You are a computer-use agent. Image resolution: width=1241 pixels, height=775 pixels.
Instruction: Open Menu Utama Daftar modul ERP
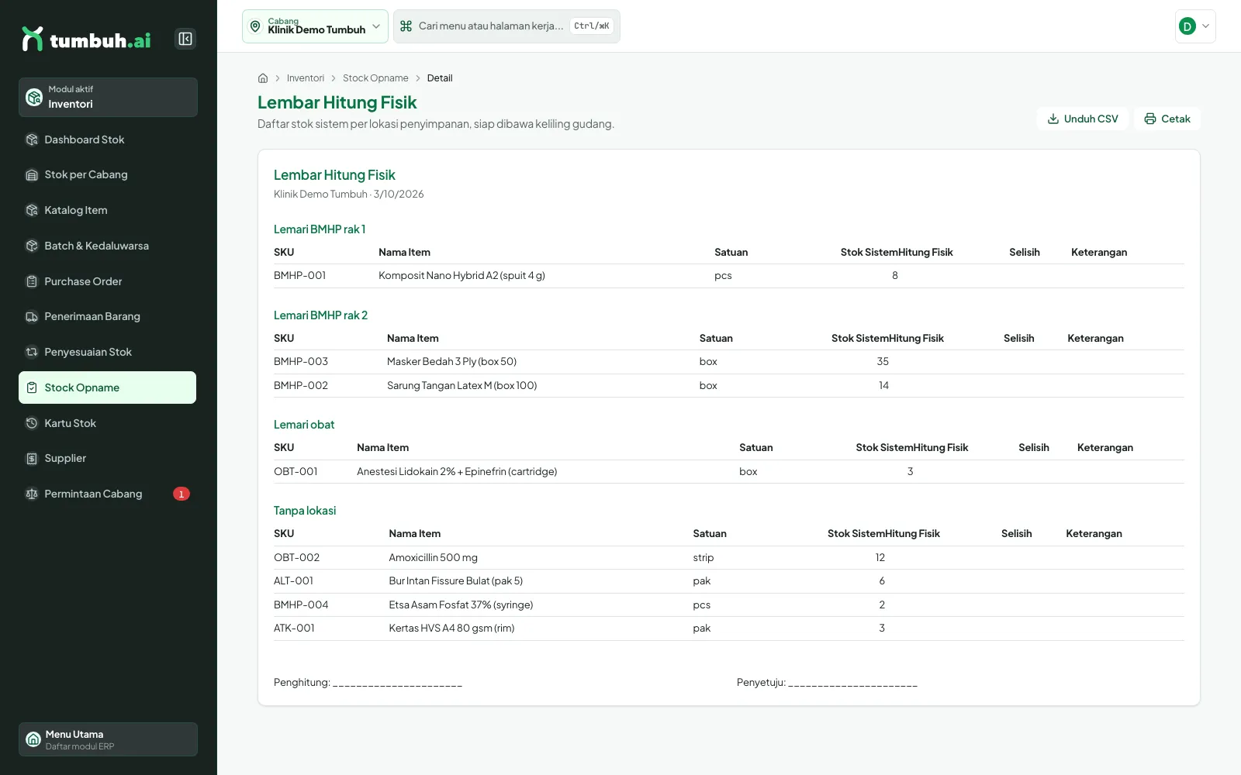(108, 739)
